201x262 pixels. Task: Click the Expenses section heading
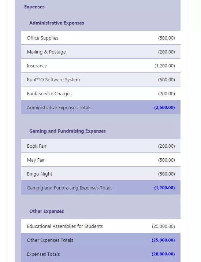34,7
